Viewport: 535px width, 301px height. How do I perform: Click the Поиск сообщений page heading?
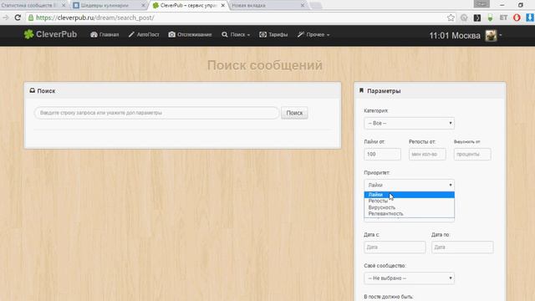[x=265, y=65]
